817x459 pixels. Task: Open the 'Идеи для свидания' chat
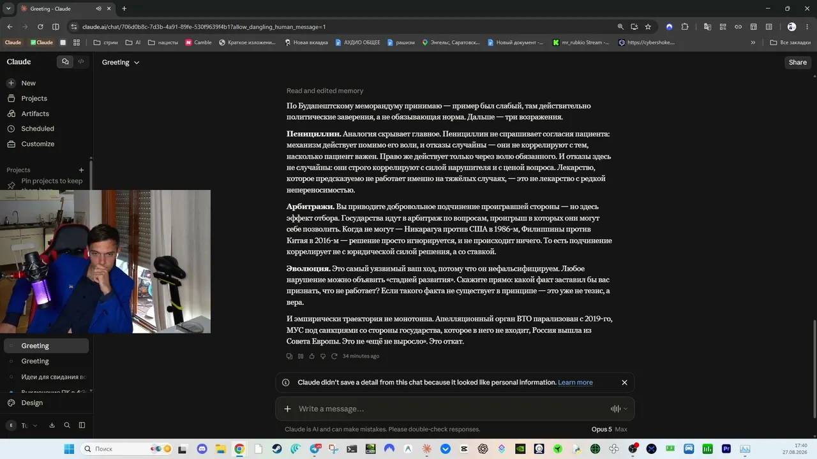(x=47, y=377)
